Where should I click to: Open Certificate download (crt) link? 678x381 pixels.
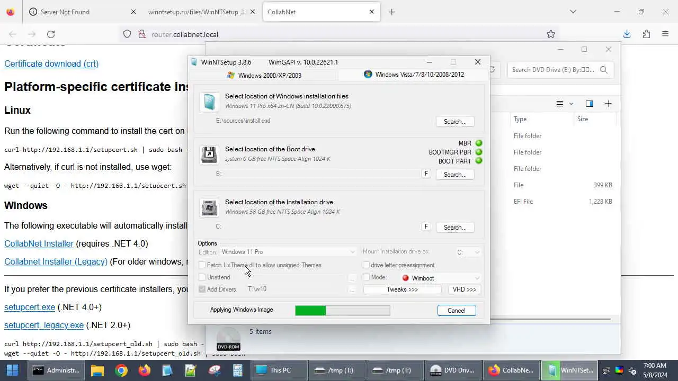51,63
